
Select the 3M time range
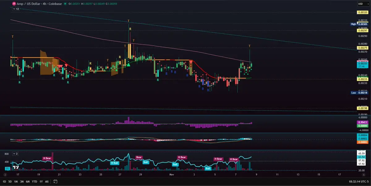pos(22,181)
